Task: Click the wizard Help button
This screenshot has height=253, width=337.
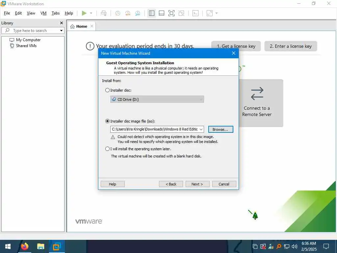Action: [x=113, y=184]
